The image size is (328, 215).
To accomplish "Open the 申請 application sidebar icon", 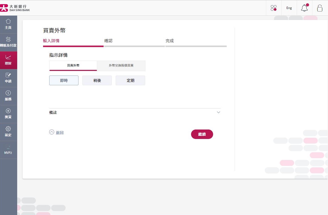I will click(x=8, y=75).
